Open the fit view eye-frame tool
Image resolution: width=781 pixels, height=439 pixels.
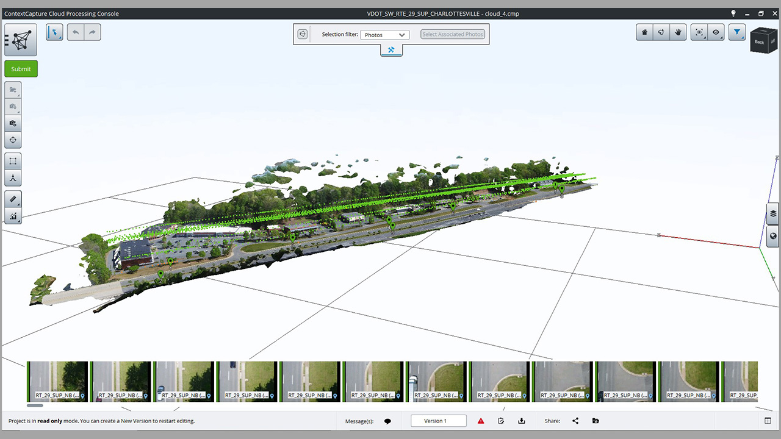point(699,32)
